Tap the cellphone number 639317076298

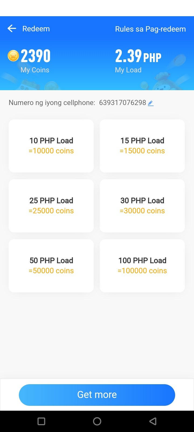tap(122, 103)
